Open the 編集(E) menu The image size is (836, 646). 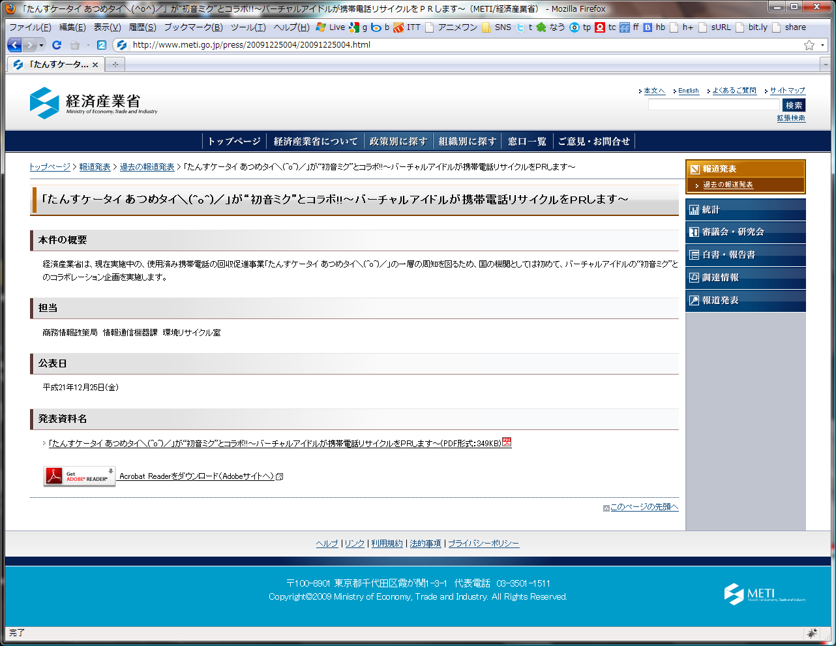(x=72, y=27)
